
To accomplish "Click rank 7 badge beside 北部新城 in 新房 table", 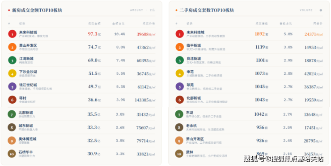I will [12, 114].
